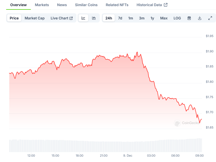216x162 pixels.
Task: Switch to line chart view
Action: pos(83,18)
